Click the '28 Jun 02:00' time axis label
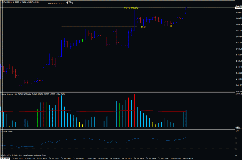Viewport: 242px width, 160px height. pos(103,158)
